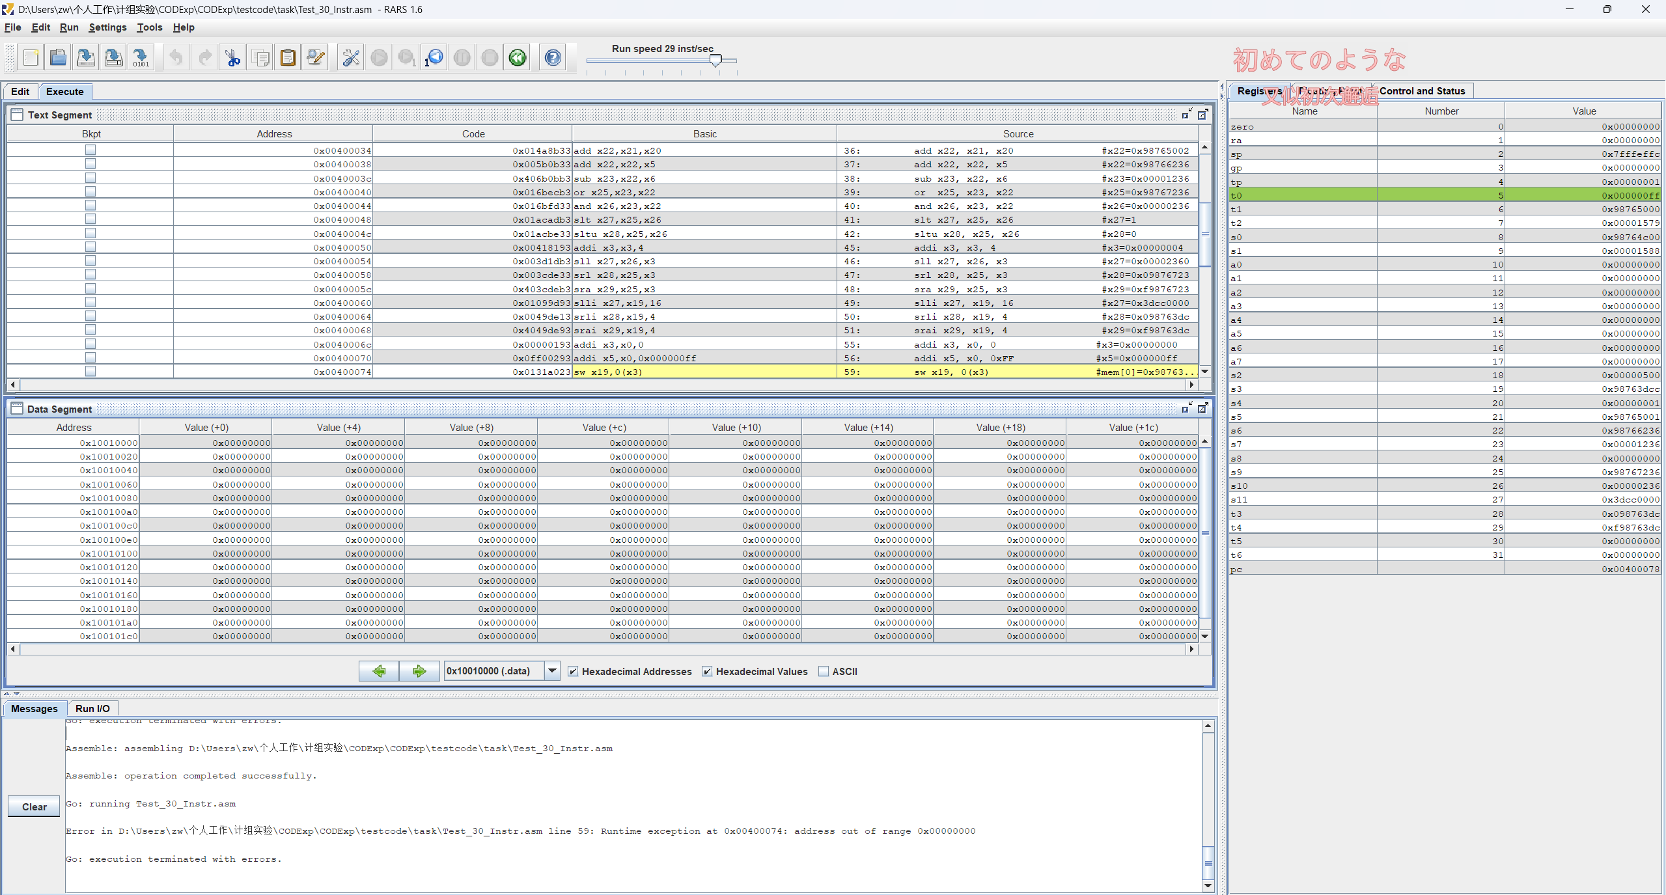This screenshot has width=1666, height=895.
Task: Click the New file toolbar icon
Action: pyautogui.click(x=31, y=58)
